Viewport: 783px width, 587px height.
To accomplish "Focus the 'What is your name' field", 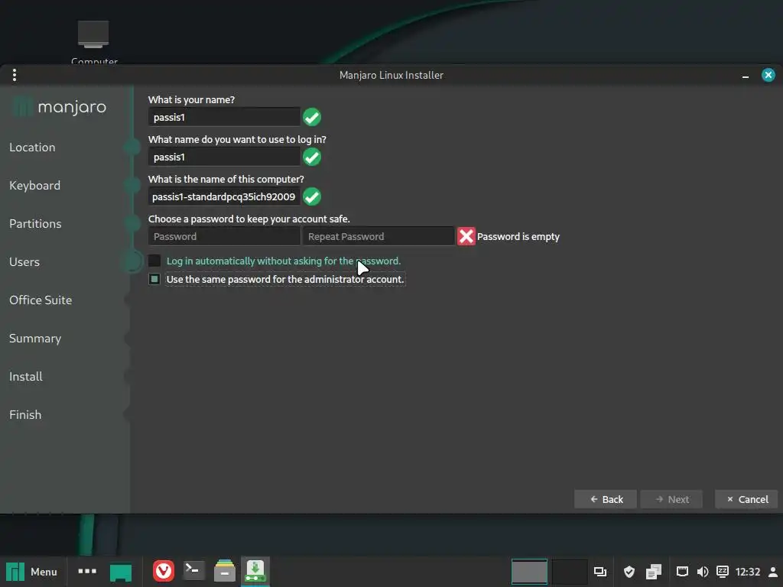I will tap(224, 117).
